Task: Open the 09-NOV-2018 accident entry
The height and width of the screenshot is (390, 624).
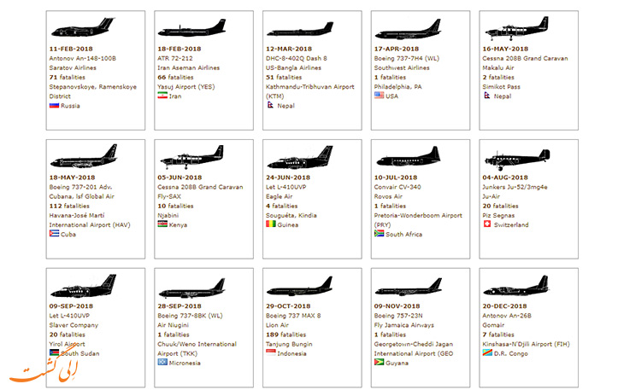Action: (x=397, y=306)
